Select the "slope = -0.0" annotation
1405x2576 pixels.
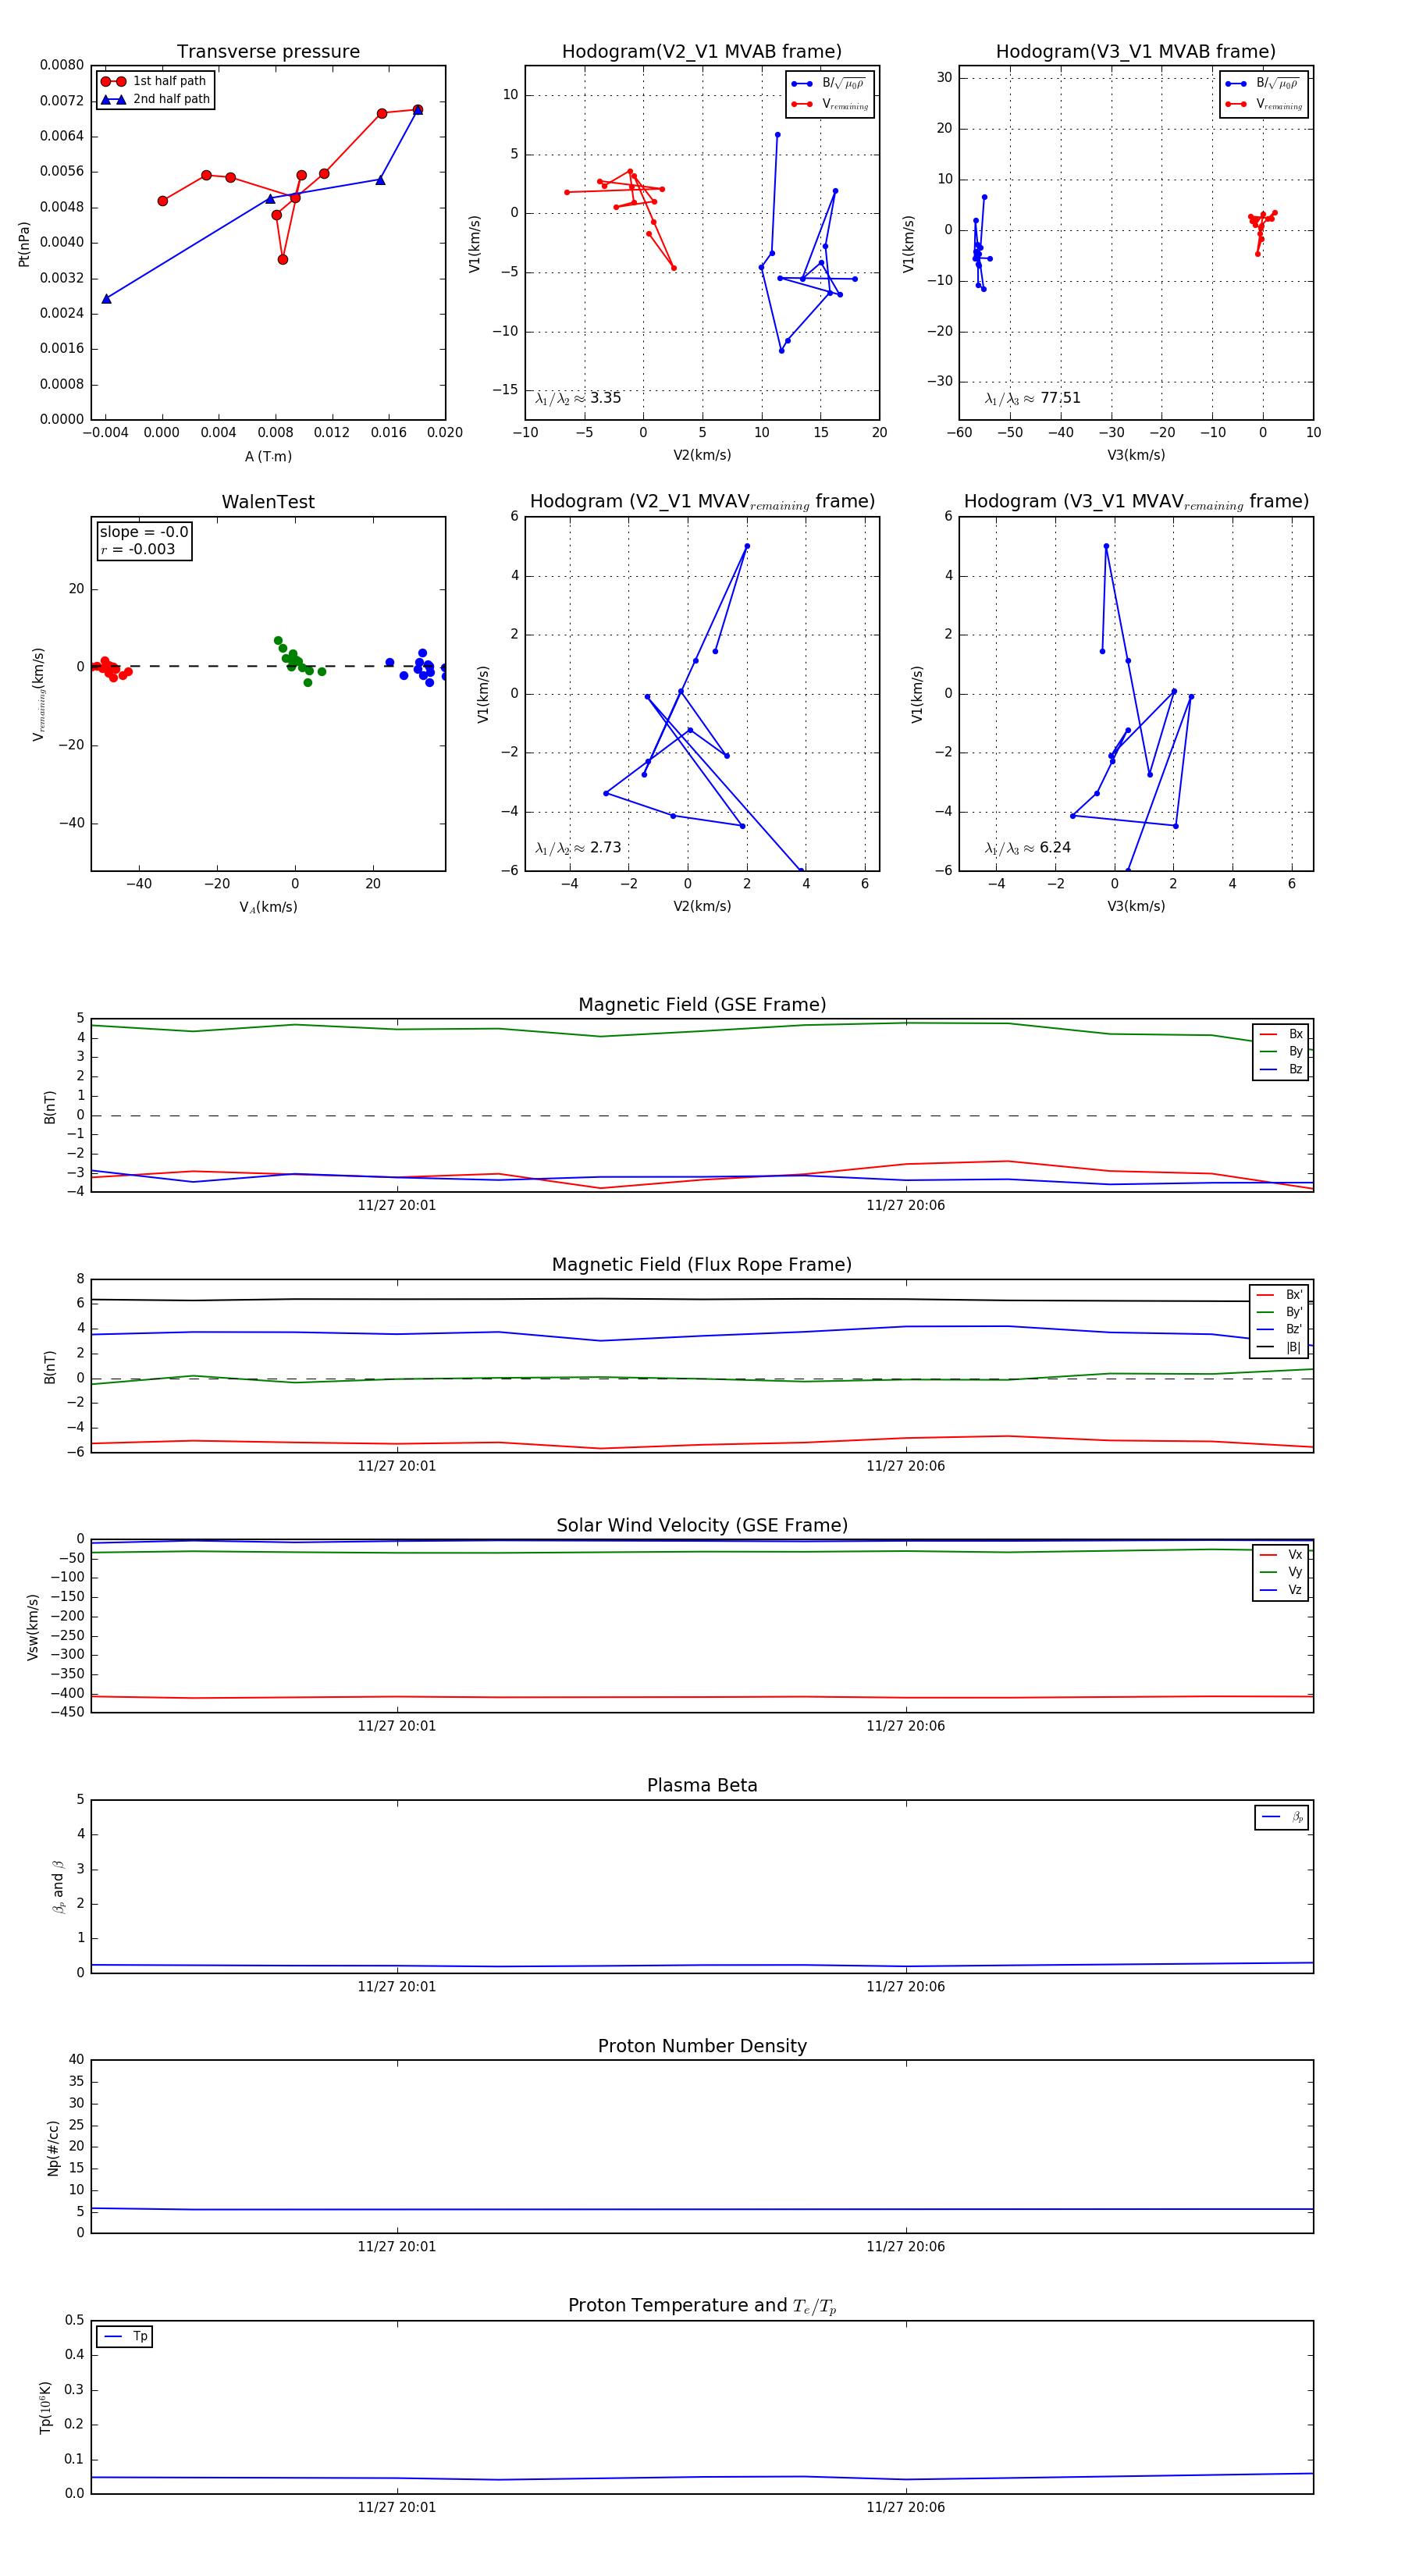click(x=144, y=532)
